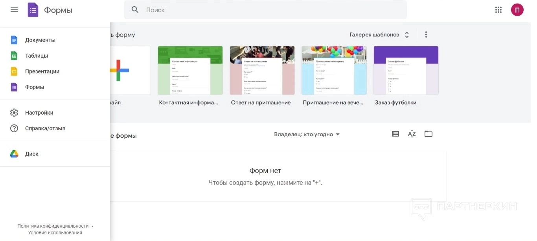The image size is (537, 241).
Task: Click the yellow Slides icon in sidebar
Action: point(14,71)
